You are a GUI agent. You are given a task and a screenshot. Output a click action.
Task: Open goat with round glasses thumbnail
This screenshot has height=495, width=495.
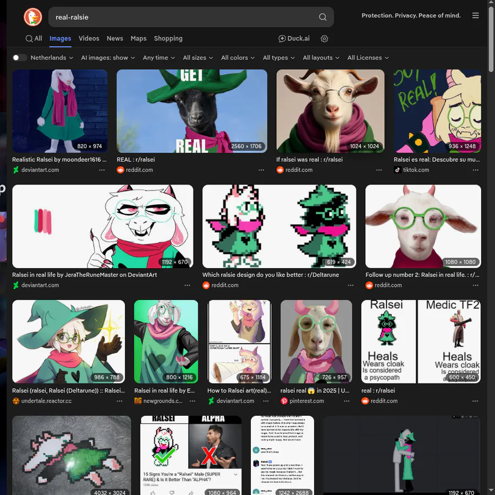[x=330, y=111]
